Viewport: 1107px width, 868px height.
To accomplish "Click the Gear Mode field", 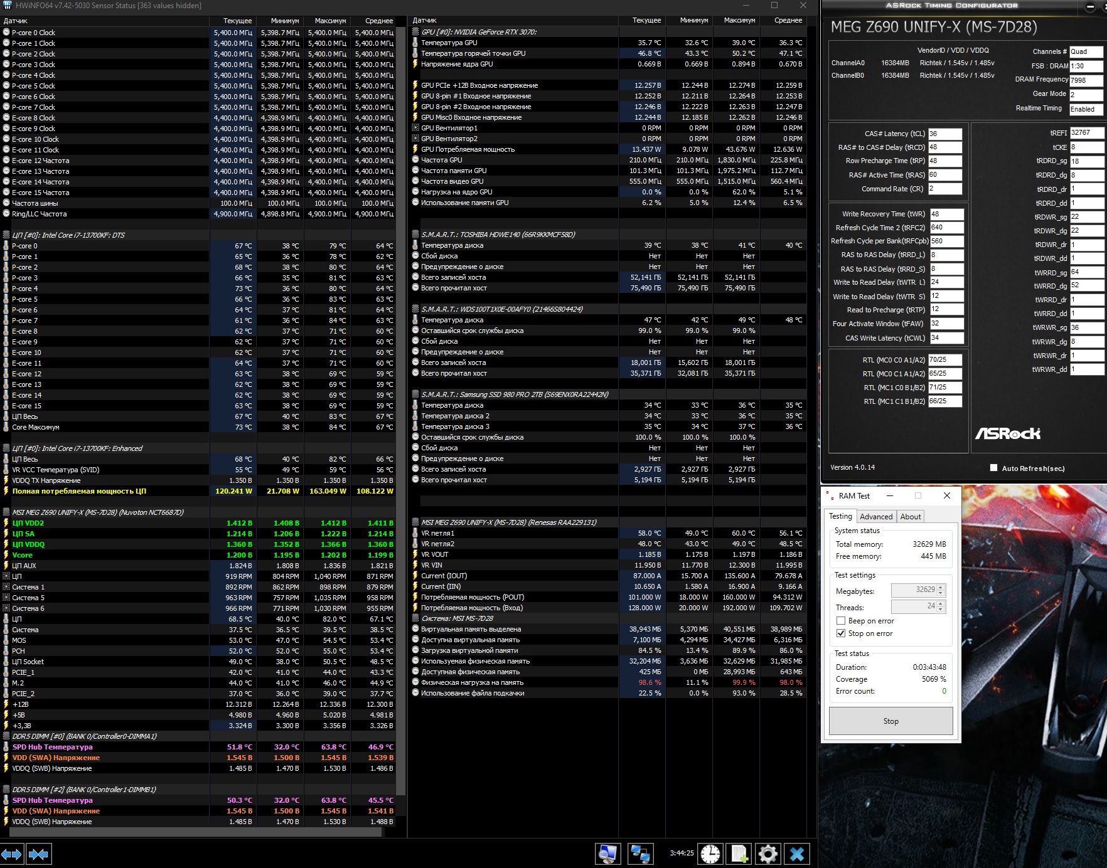I will [x=1086, y=94].
